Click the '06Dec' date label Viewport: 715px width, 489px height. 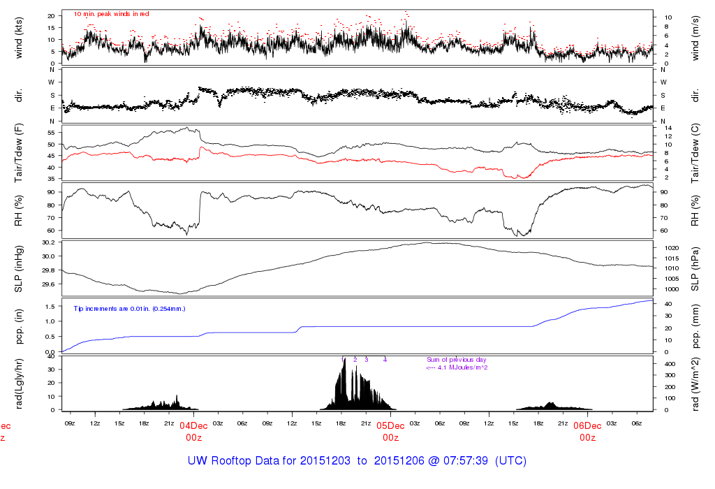click(x=587, y=426)
